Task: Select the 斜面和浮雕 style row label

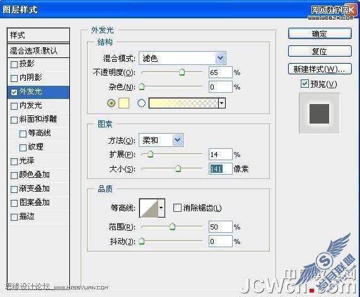Action: [x=38, y=119]
